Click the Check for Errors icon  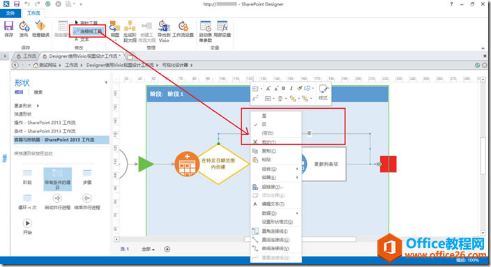(x=40, y=26)
